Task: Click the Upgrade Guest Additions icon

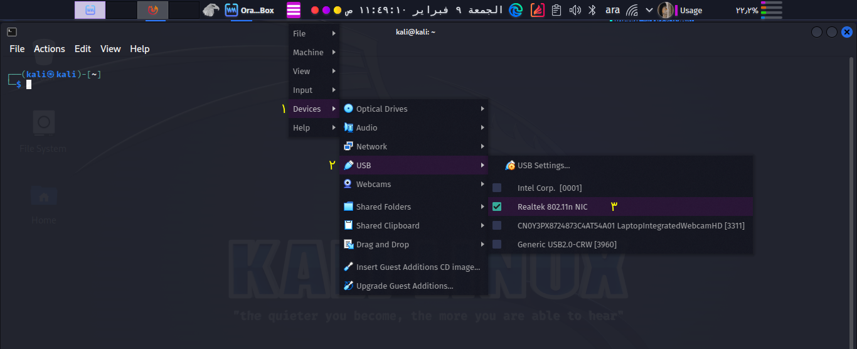Action: [x=349, y=286]
